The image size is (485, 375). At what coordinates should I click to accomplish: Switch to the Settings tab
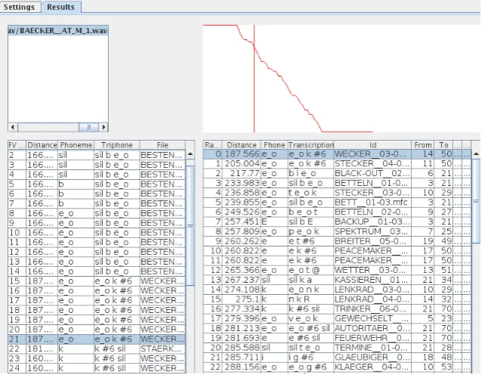pyautogui.click(x=20, y=7)
